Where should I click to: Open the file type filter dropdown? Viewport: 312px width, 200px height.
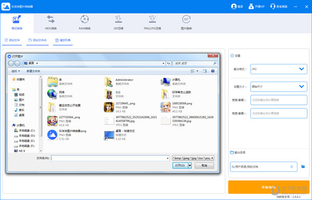pos(193,158)
